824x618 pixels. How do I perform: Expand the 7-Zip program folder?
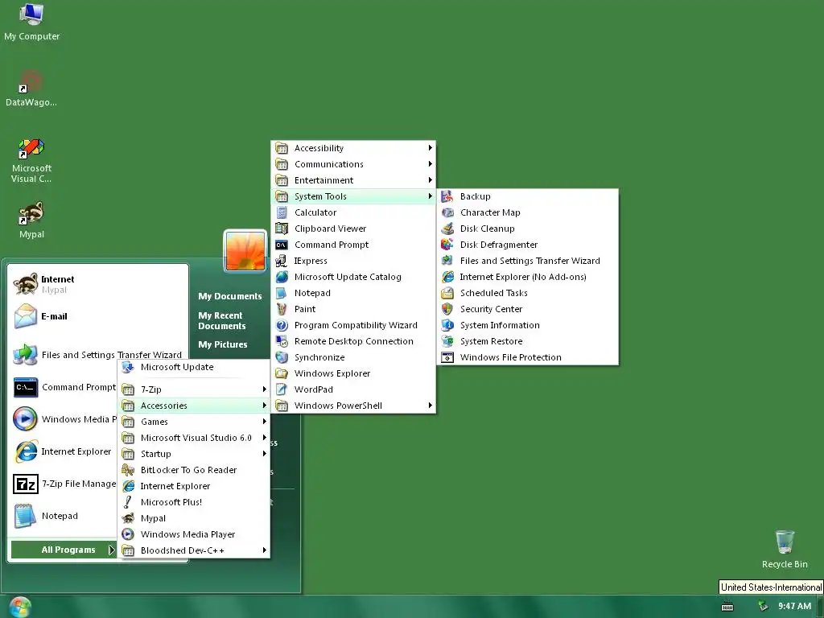[194, 389]
